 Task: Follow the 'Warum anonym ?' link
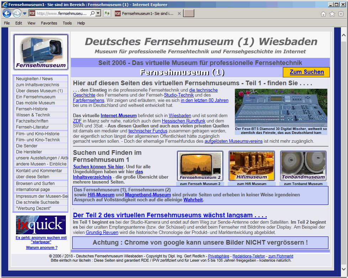point(42,247)
